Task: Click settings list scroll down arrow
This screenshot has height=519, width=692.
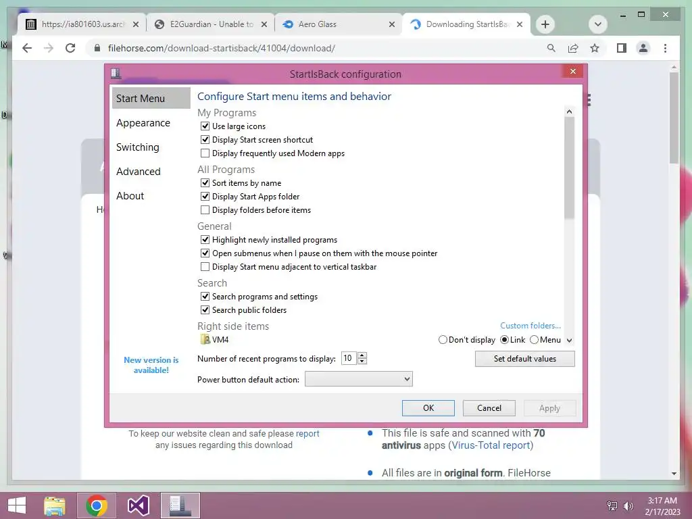Action: click(569, 341)
